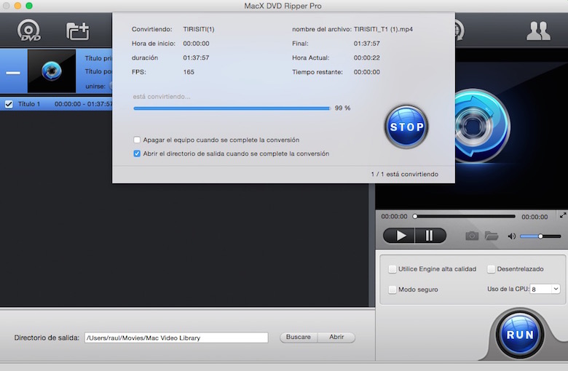Click the add folder icon in toolbar
The height and width of the screenshot is (371, 568).
pos(77,31)
